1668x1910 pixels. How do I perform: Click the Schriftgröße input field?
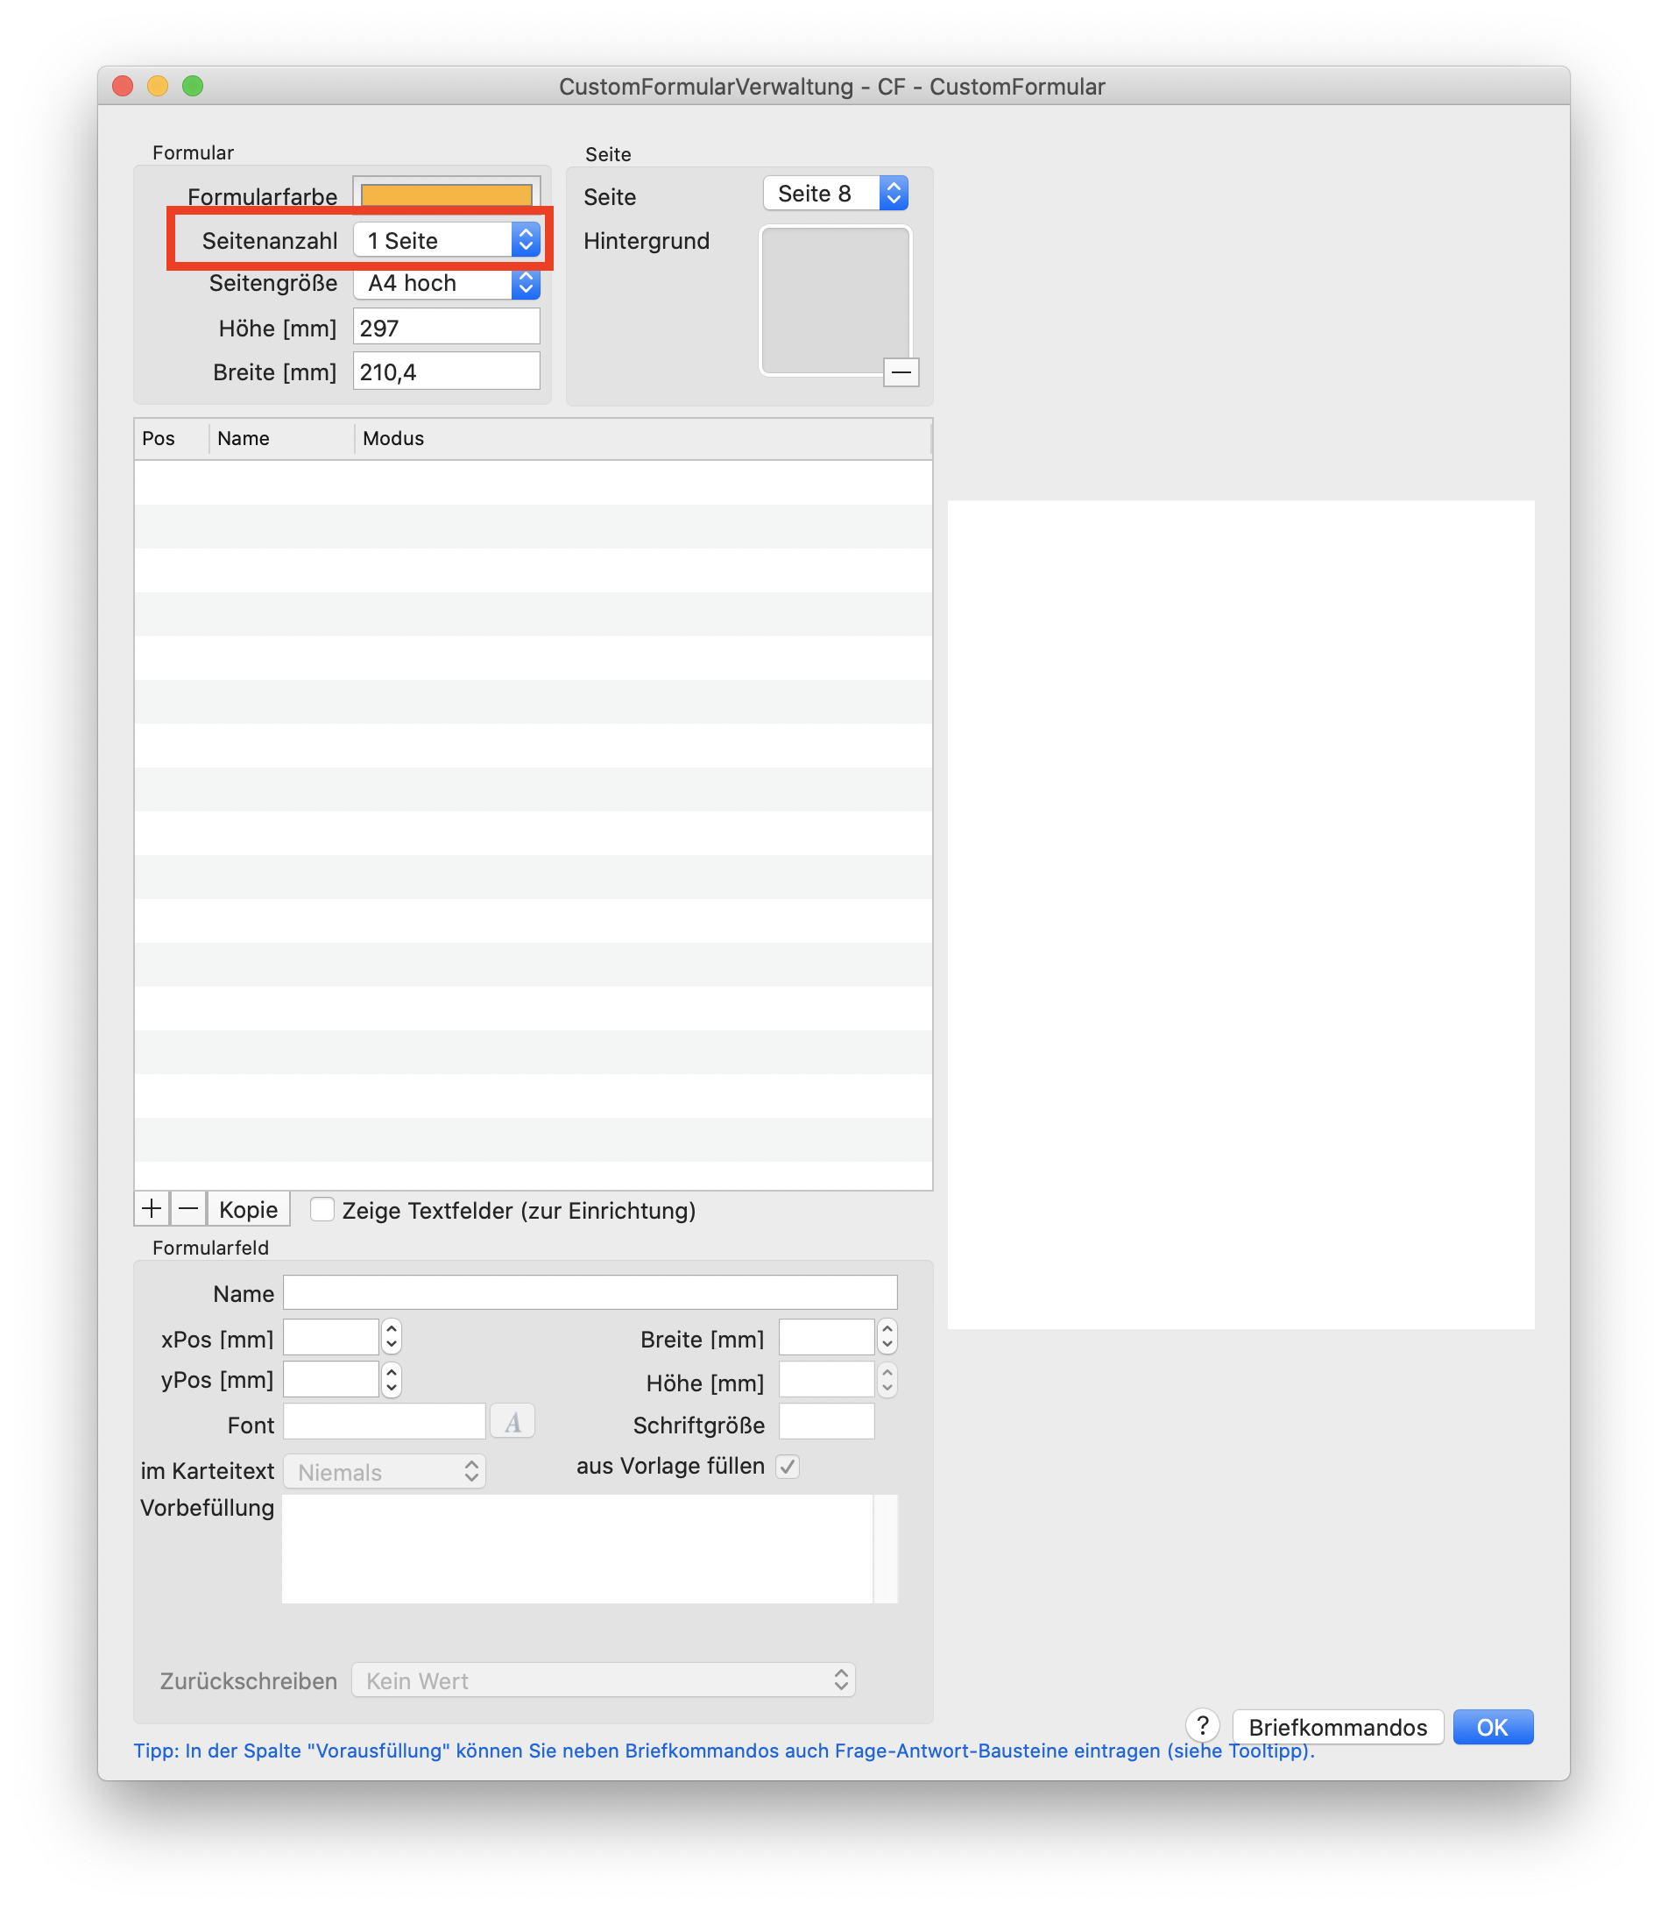pyautogui.click(x=827, y=1422)
